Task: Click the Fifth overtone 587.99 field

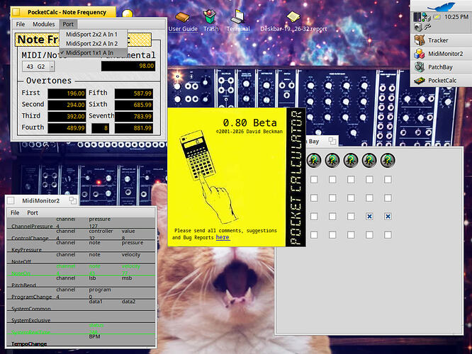Action: point(134,93)
